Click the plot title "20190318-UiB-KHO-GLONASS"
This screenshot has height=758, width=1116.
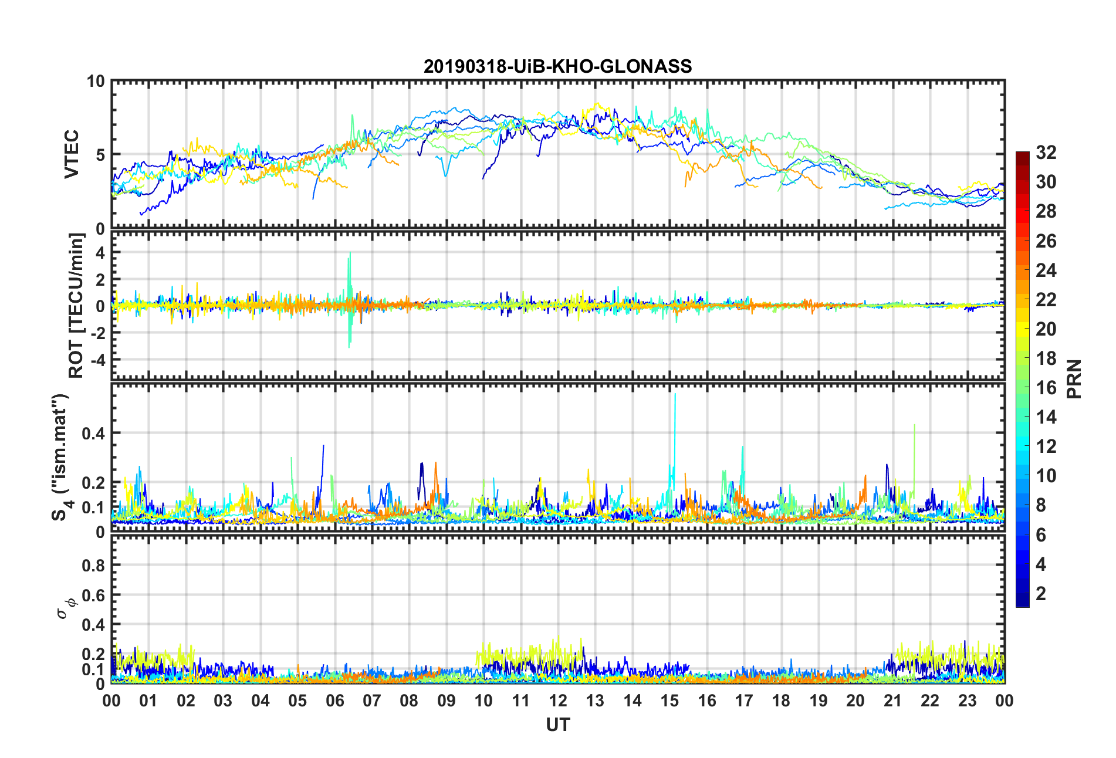[x=557, y=66]
